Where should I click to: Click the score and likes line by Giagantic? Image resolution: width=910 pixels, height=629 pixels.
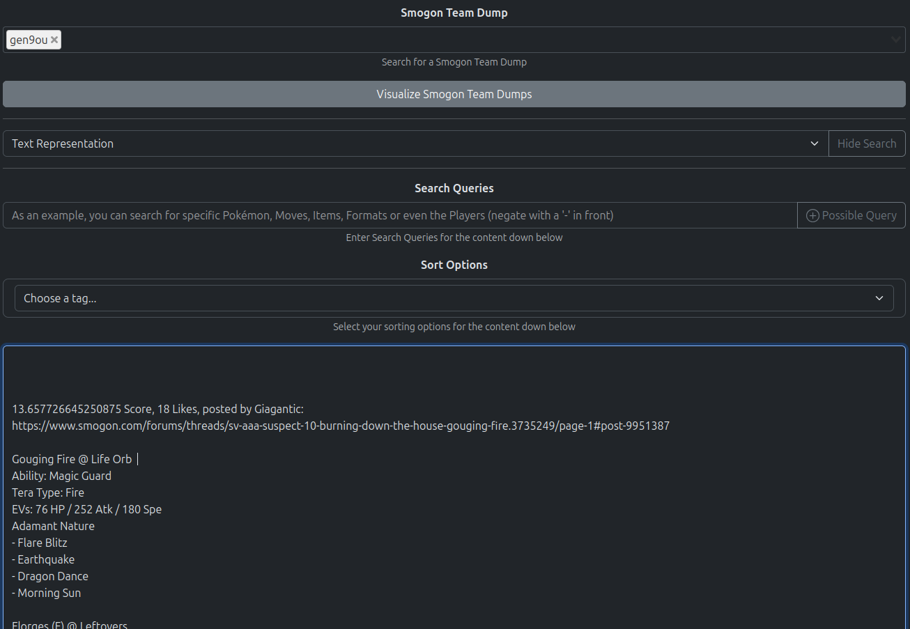click(x=158, y=409)
